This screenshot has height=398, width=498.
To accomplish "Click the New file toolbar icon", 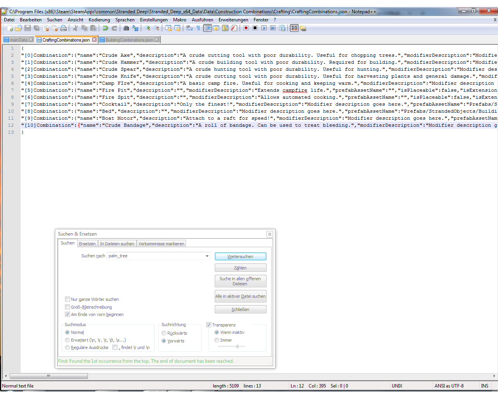I will [x=10, y=28].
